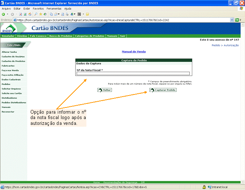Open the Favoritos menu
The height and width of the screenshot is (190, 245).
pos(38,9)
